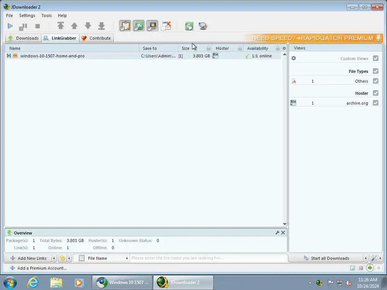Image resolution: width=387 pixels, height=290 pixels.
Task: Toggle the Hoster group checkbox
Action: (x=376, y=93)
